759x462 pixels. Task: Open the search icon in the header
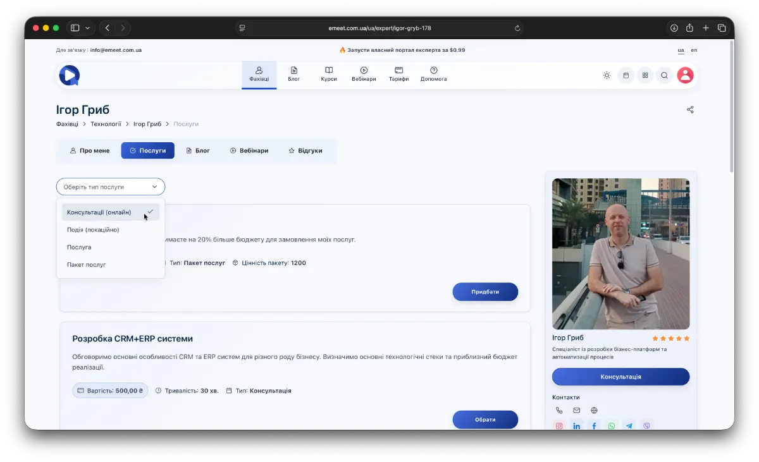(x=664, y=75)
